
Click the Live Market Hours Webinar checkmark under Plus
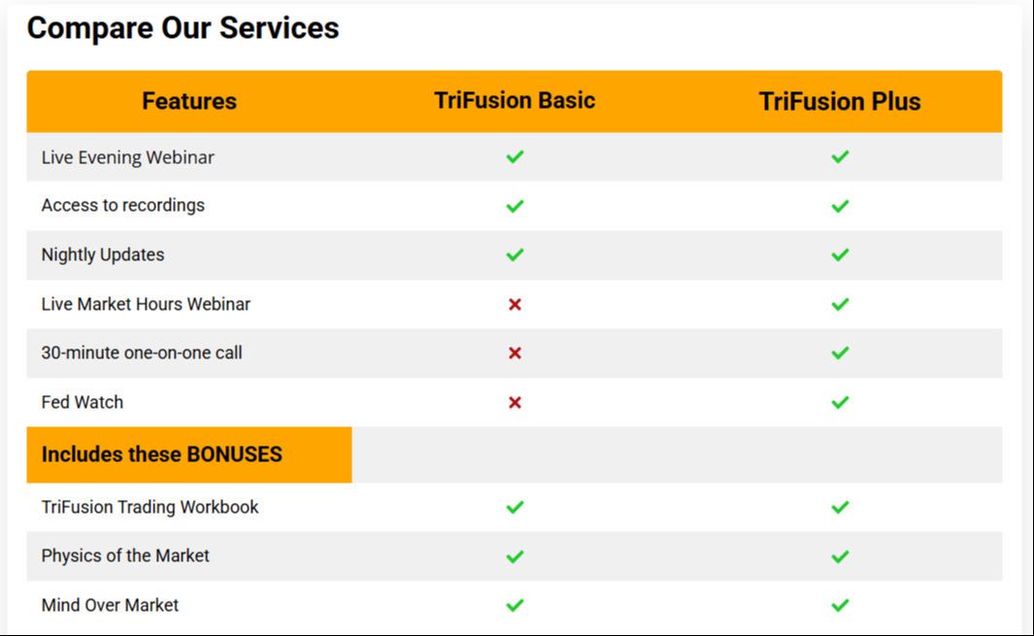pos(840,304)
